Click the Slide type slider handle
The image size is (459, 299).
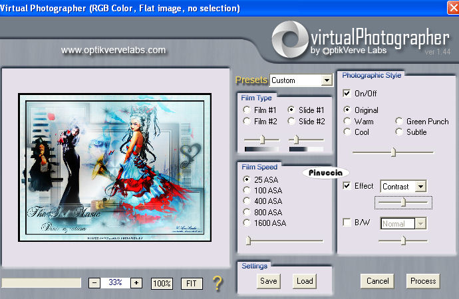click(296, 140)
